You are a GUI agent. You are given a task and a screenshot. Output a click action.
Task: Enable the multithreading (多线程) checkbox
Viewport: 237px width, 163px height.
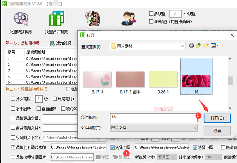(152, 13)
